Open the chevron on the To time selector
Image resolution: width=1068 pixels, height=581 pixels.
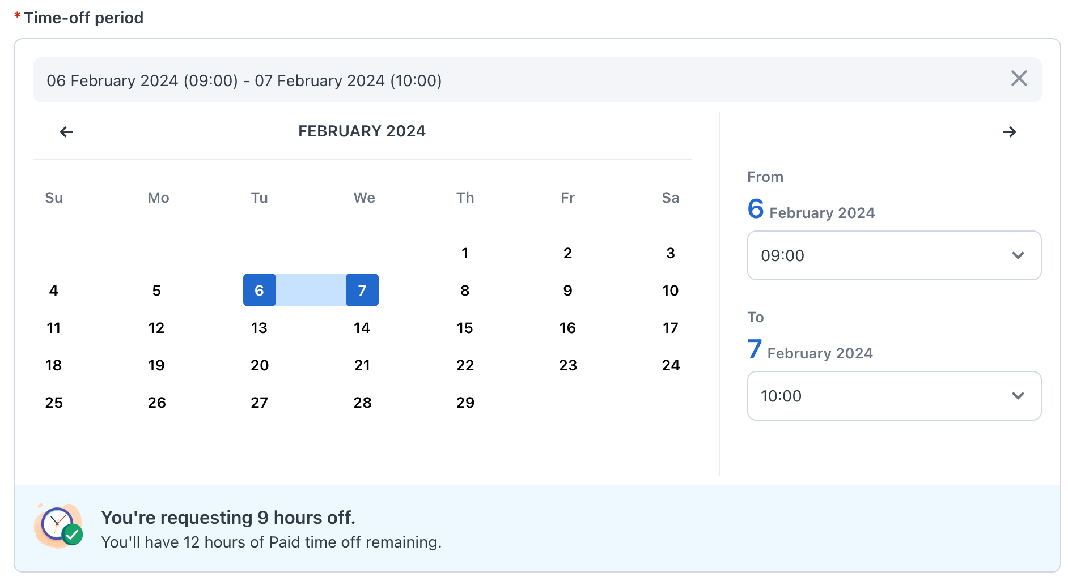1018,396
